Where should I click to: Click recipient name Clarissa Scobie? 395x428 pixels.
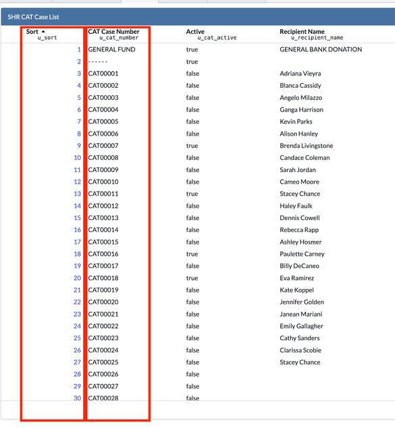click(300, 350)
